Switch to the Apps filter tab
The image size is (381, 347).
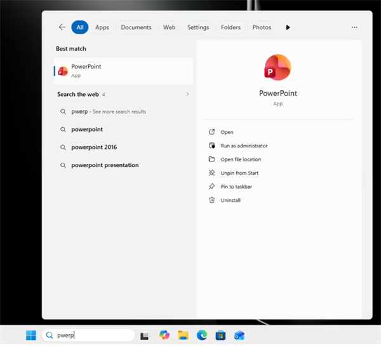[x=102, y=27]
